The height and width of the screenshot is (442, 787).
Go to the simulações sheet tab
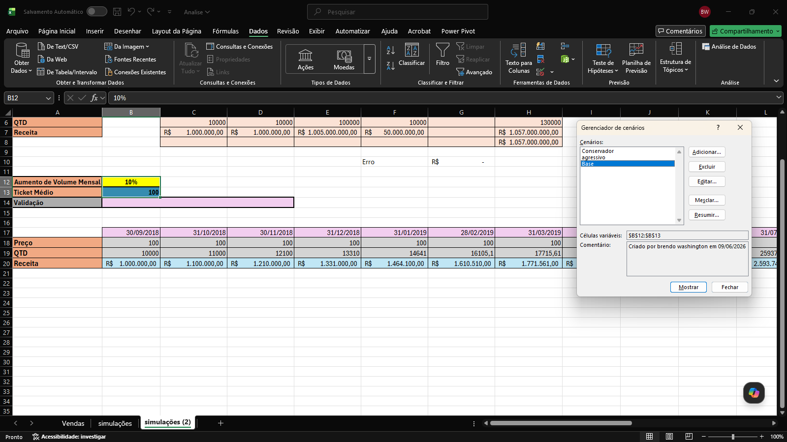[115, 423]
